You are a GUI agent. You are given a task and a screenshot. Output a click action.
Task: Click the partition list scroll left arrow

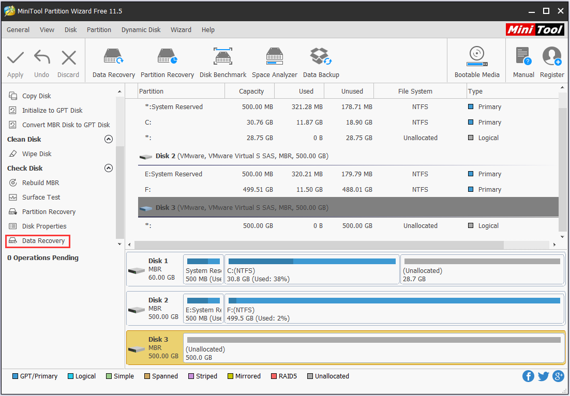click(130, 245)
